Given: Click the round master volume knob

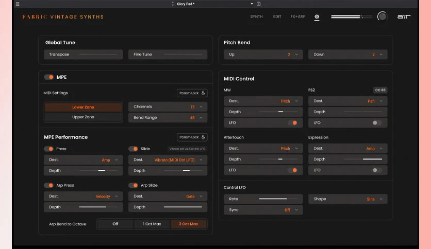Looking at the screenshot, I should [x=382, y=16].
